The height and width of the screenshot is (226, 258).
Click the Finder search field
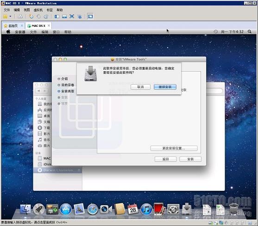[214, 91]
